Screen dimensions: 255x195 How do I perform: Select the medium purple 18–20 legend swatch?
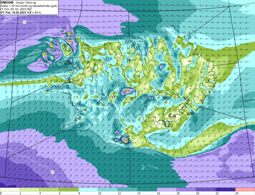point(186,190)
